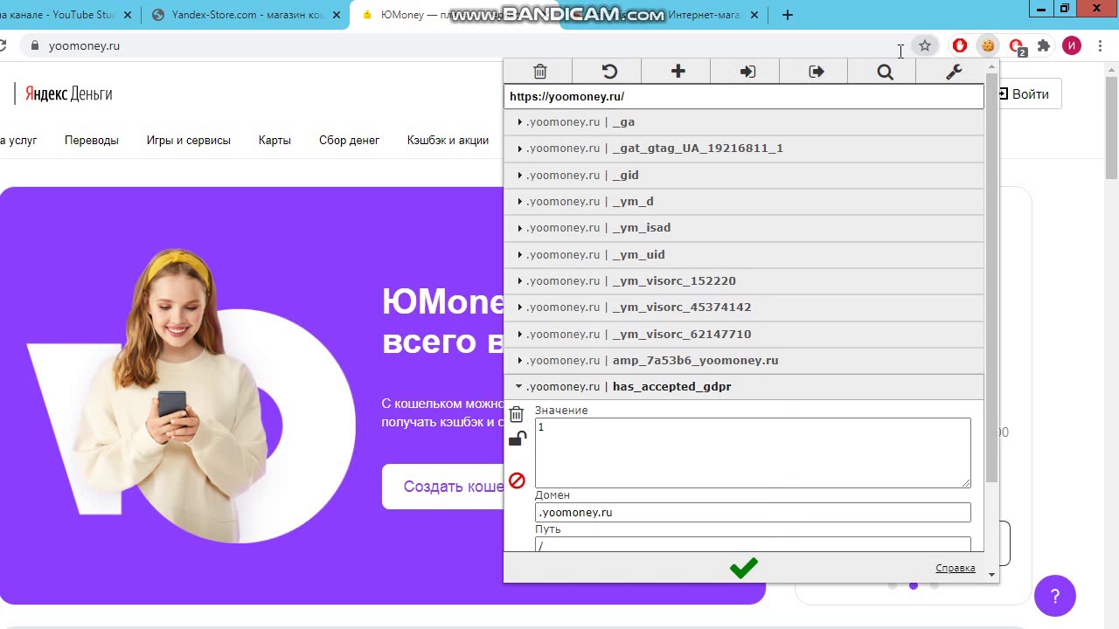This screenshot has height=629, width=1119.
Task: Open cookie search with magnifier icon
Action: pos(885,72)
